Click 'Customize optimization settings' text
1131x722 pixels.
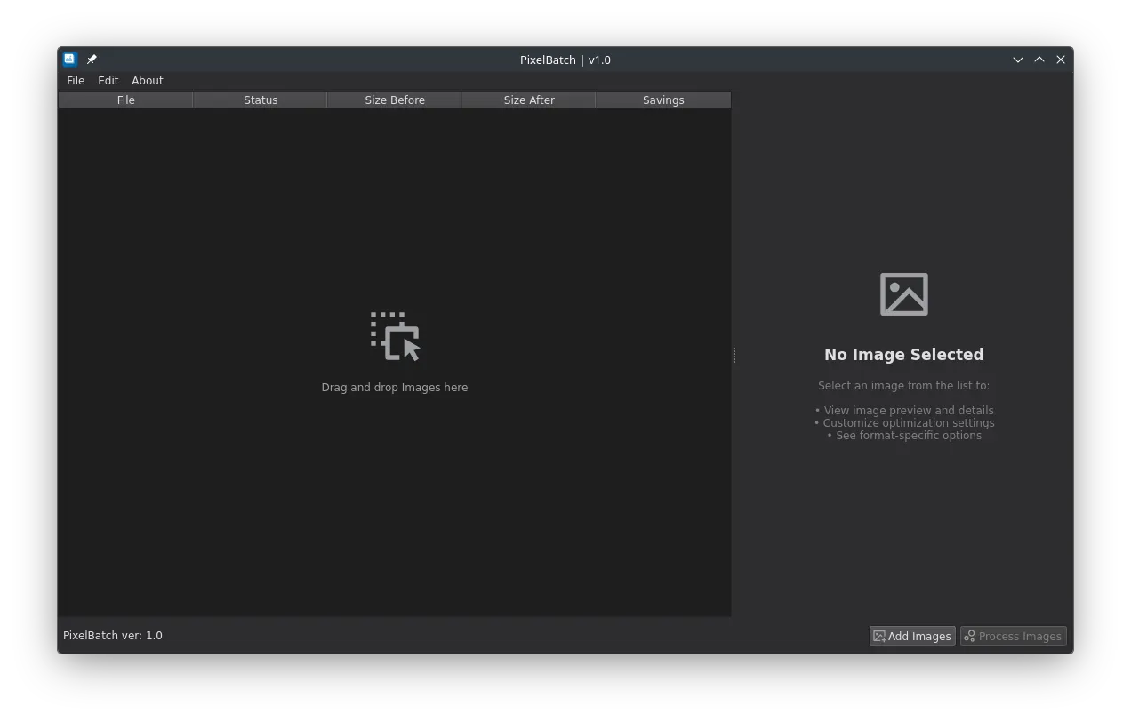[x=909, y=423]
